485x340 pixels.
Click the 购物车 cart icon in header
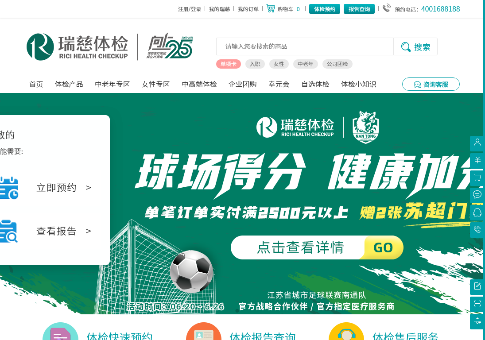[271, 8]
